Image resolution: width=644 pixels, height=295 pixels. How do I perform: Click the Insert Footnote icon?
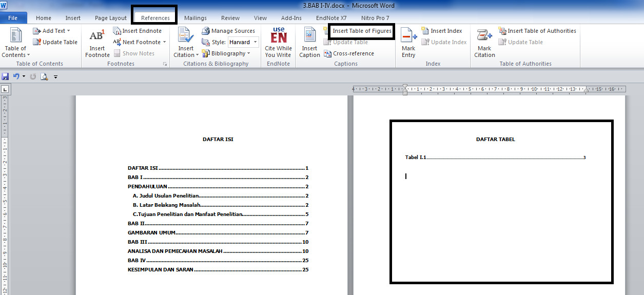[x=97, y=36]
